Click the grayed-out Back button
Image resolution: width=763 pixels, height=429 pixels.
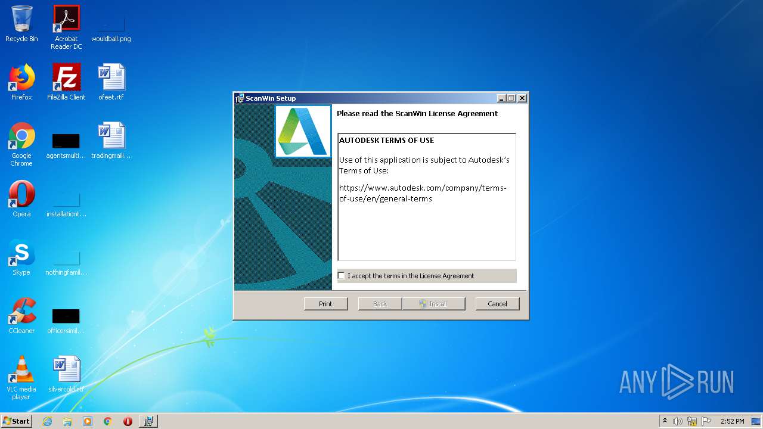point(380,304)
